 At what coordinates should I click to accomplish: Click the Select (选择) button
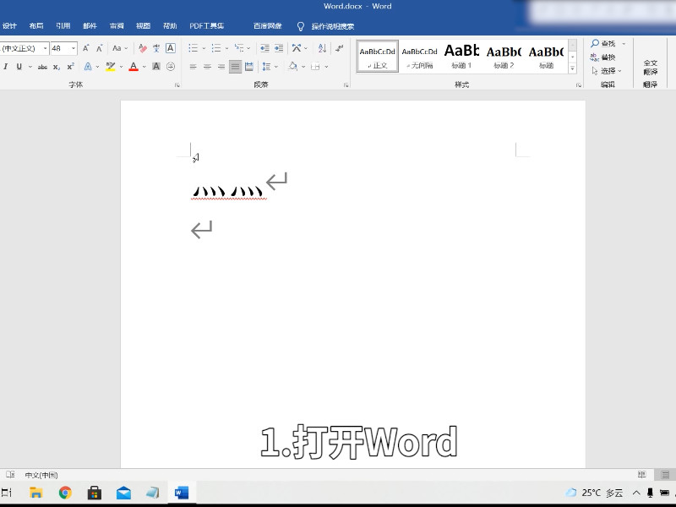607,71
